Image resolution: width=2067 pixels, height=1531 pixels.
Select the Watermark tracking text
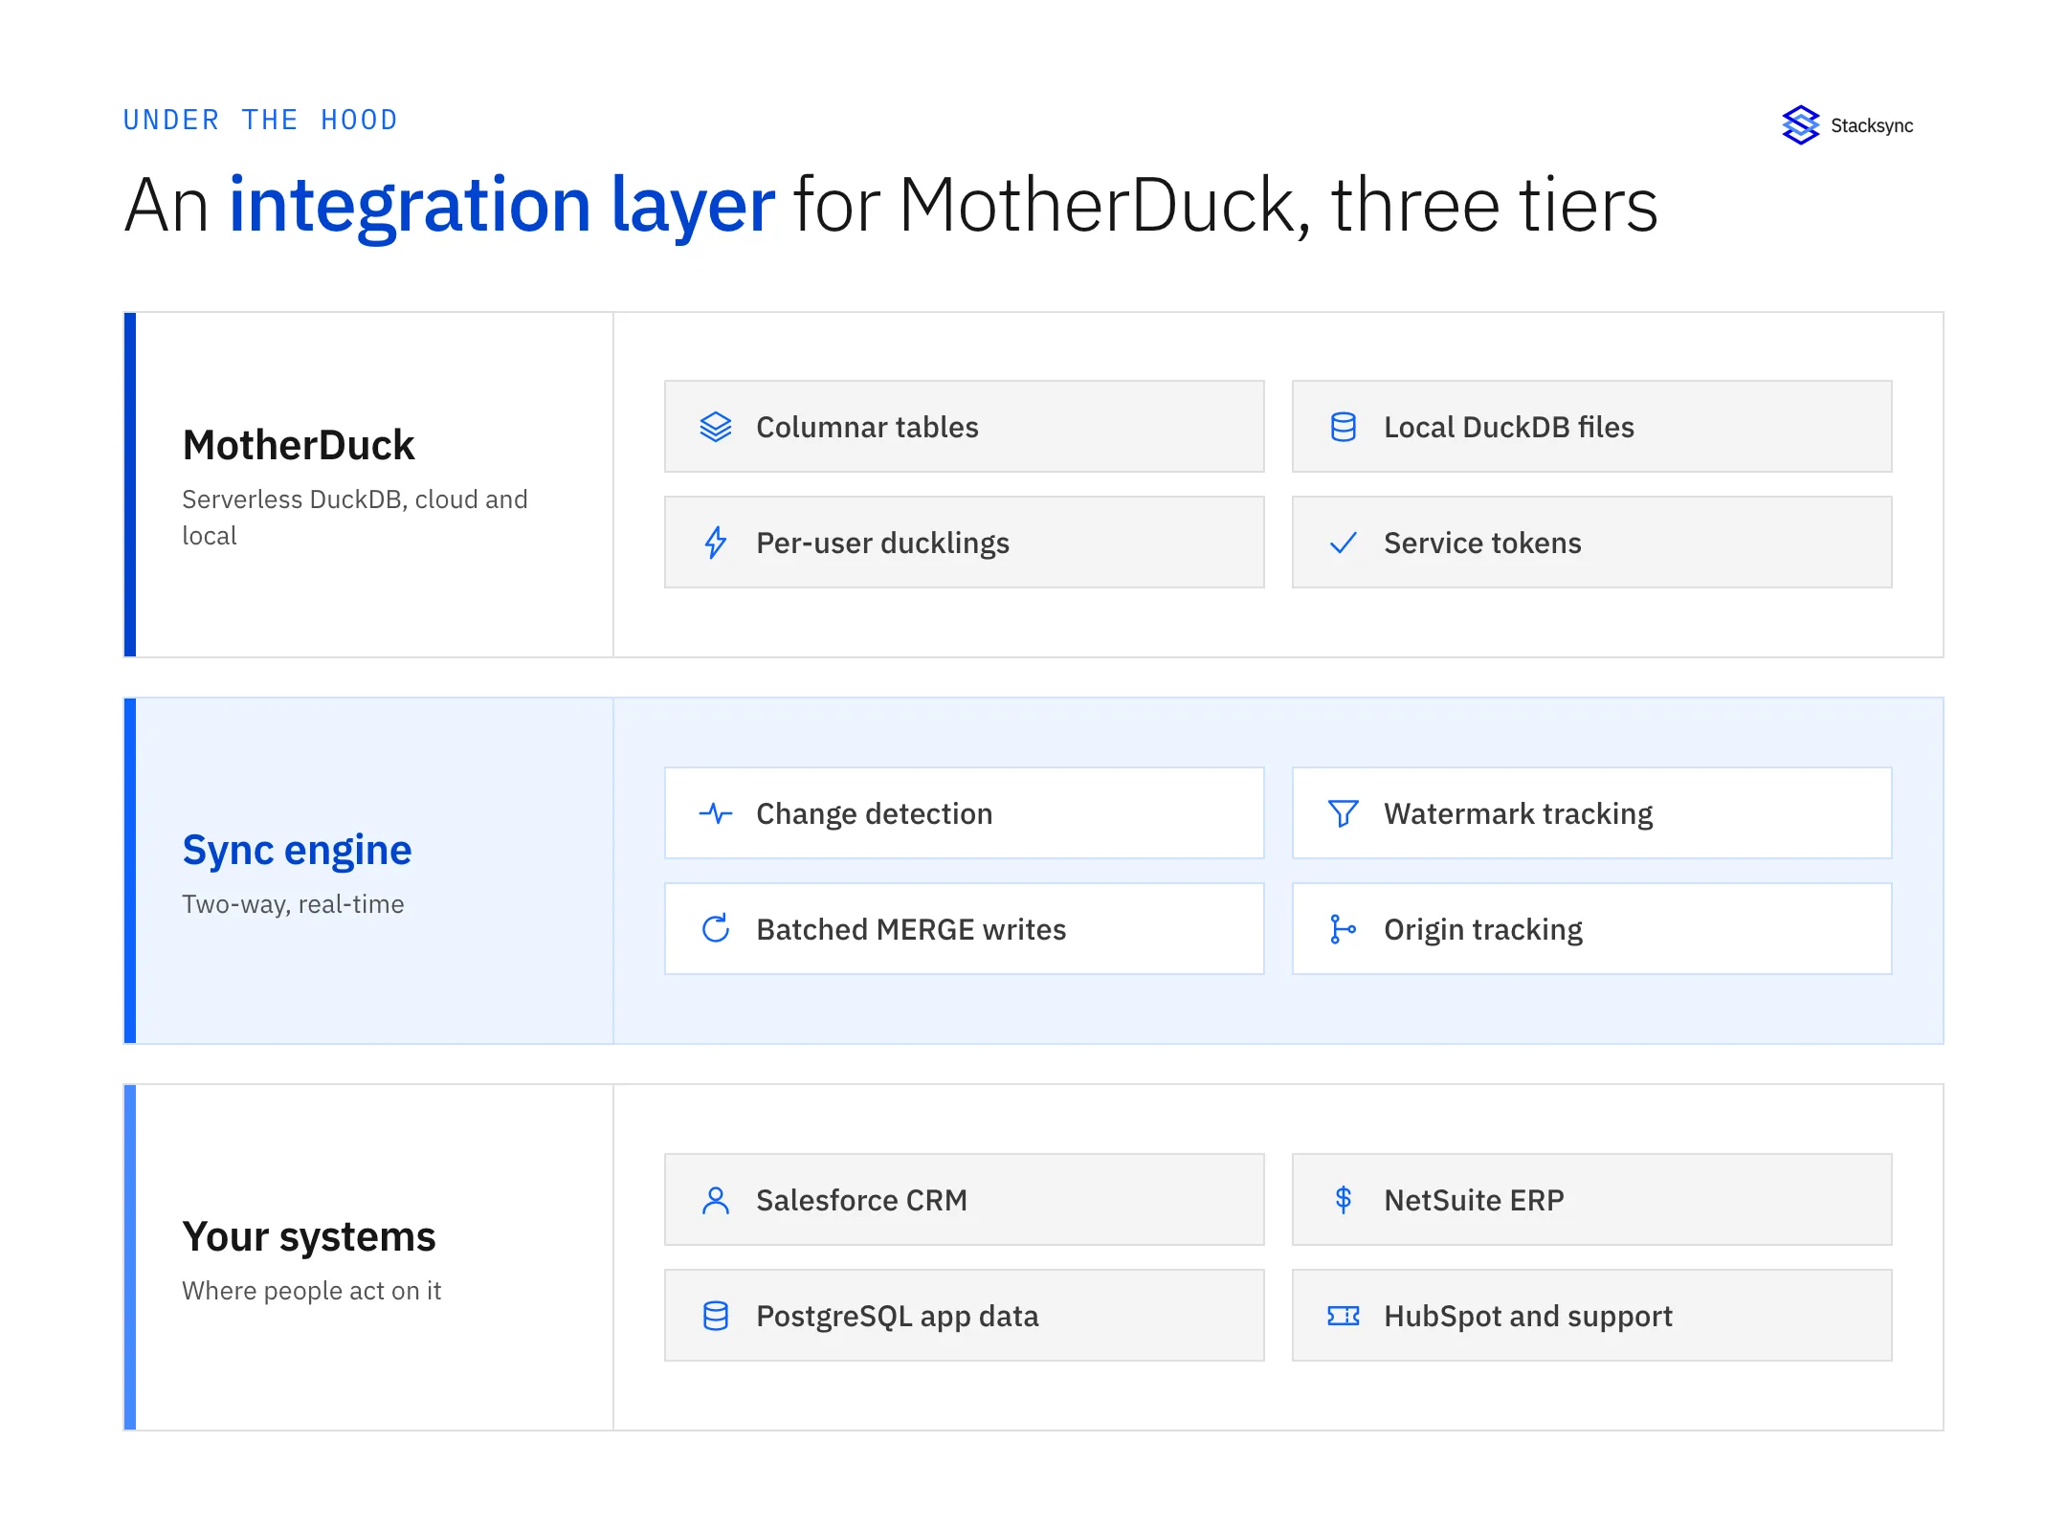click(1519, 813)
